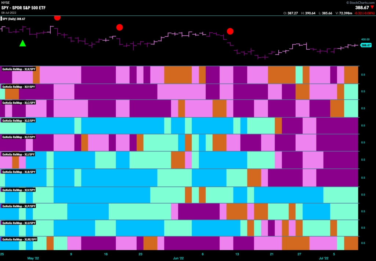Select the GoNoGo RelMap - XLF/SPY label

(x=19, y=137)
